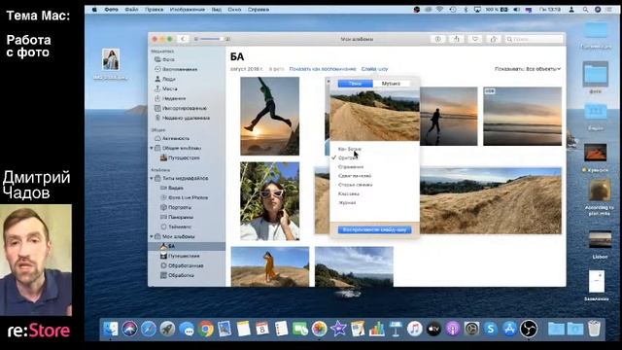Screen dimensions: 622x350
Task: Choose the Старые снимки theme
Action: point(355,185)
